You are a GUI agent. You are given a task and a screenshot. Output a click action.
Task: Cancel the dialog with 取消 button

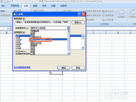(x=78, y=68)
